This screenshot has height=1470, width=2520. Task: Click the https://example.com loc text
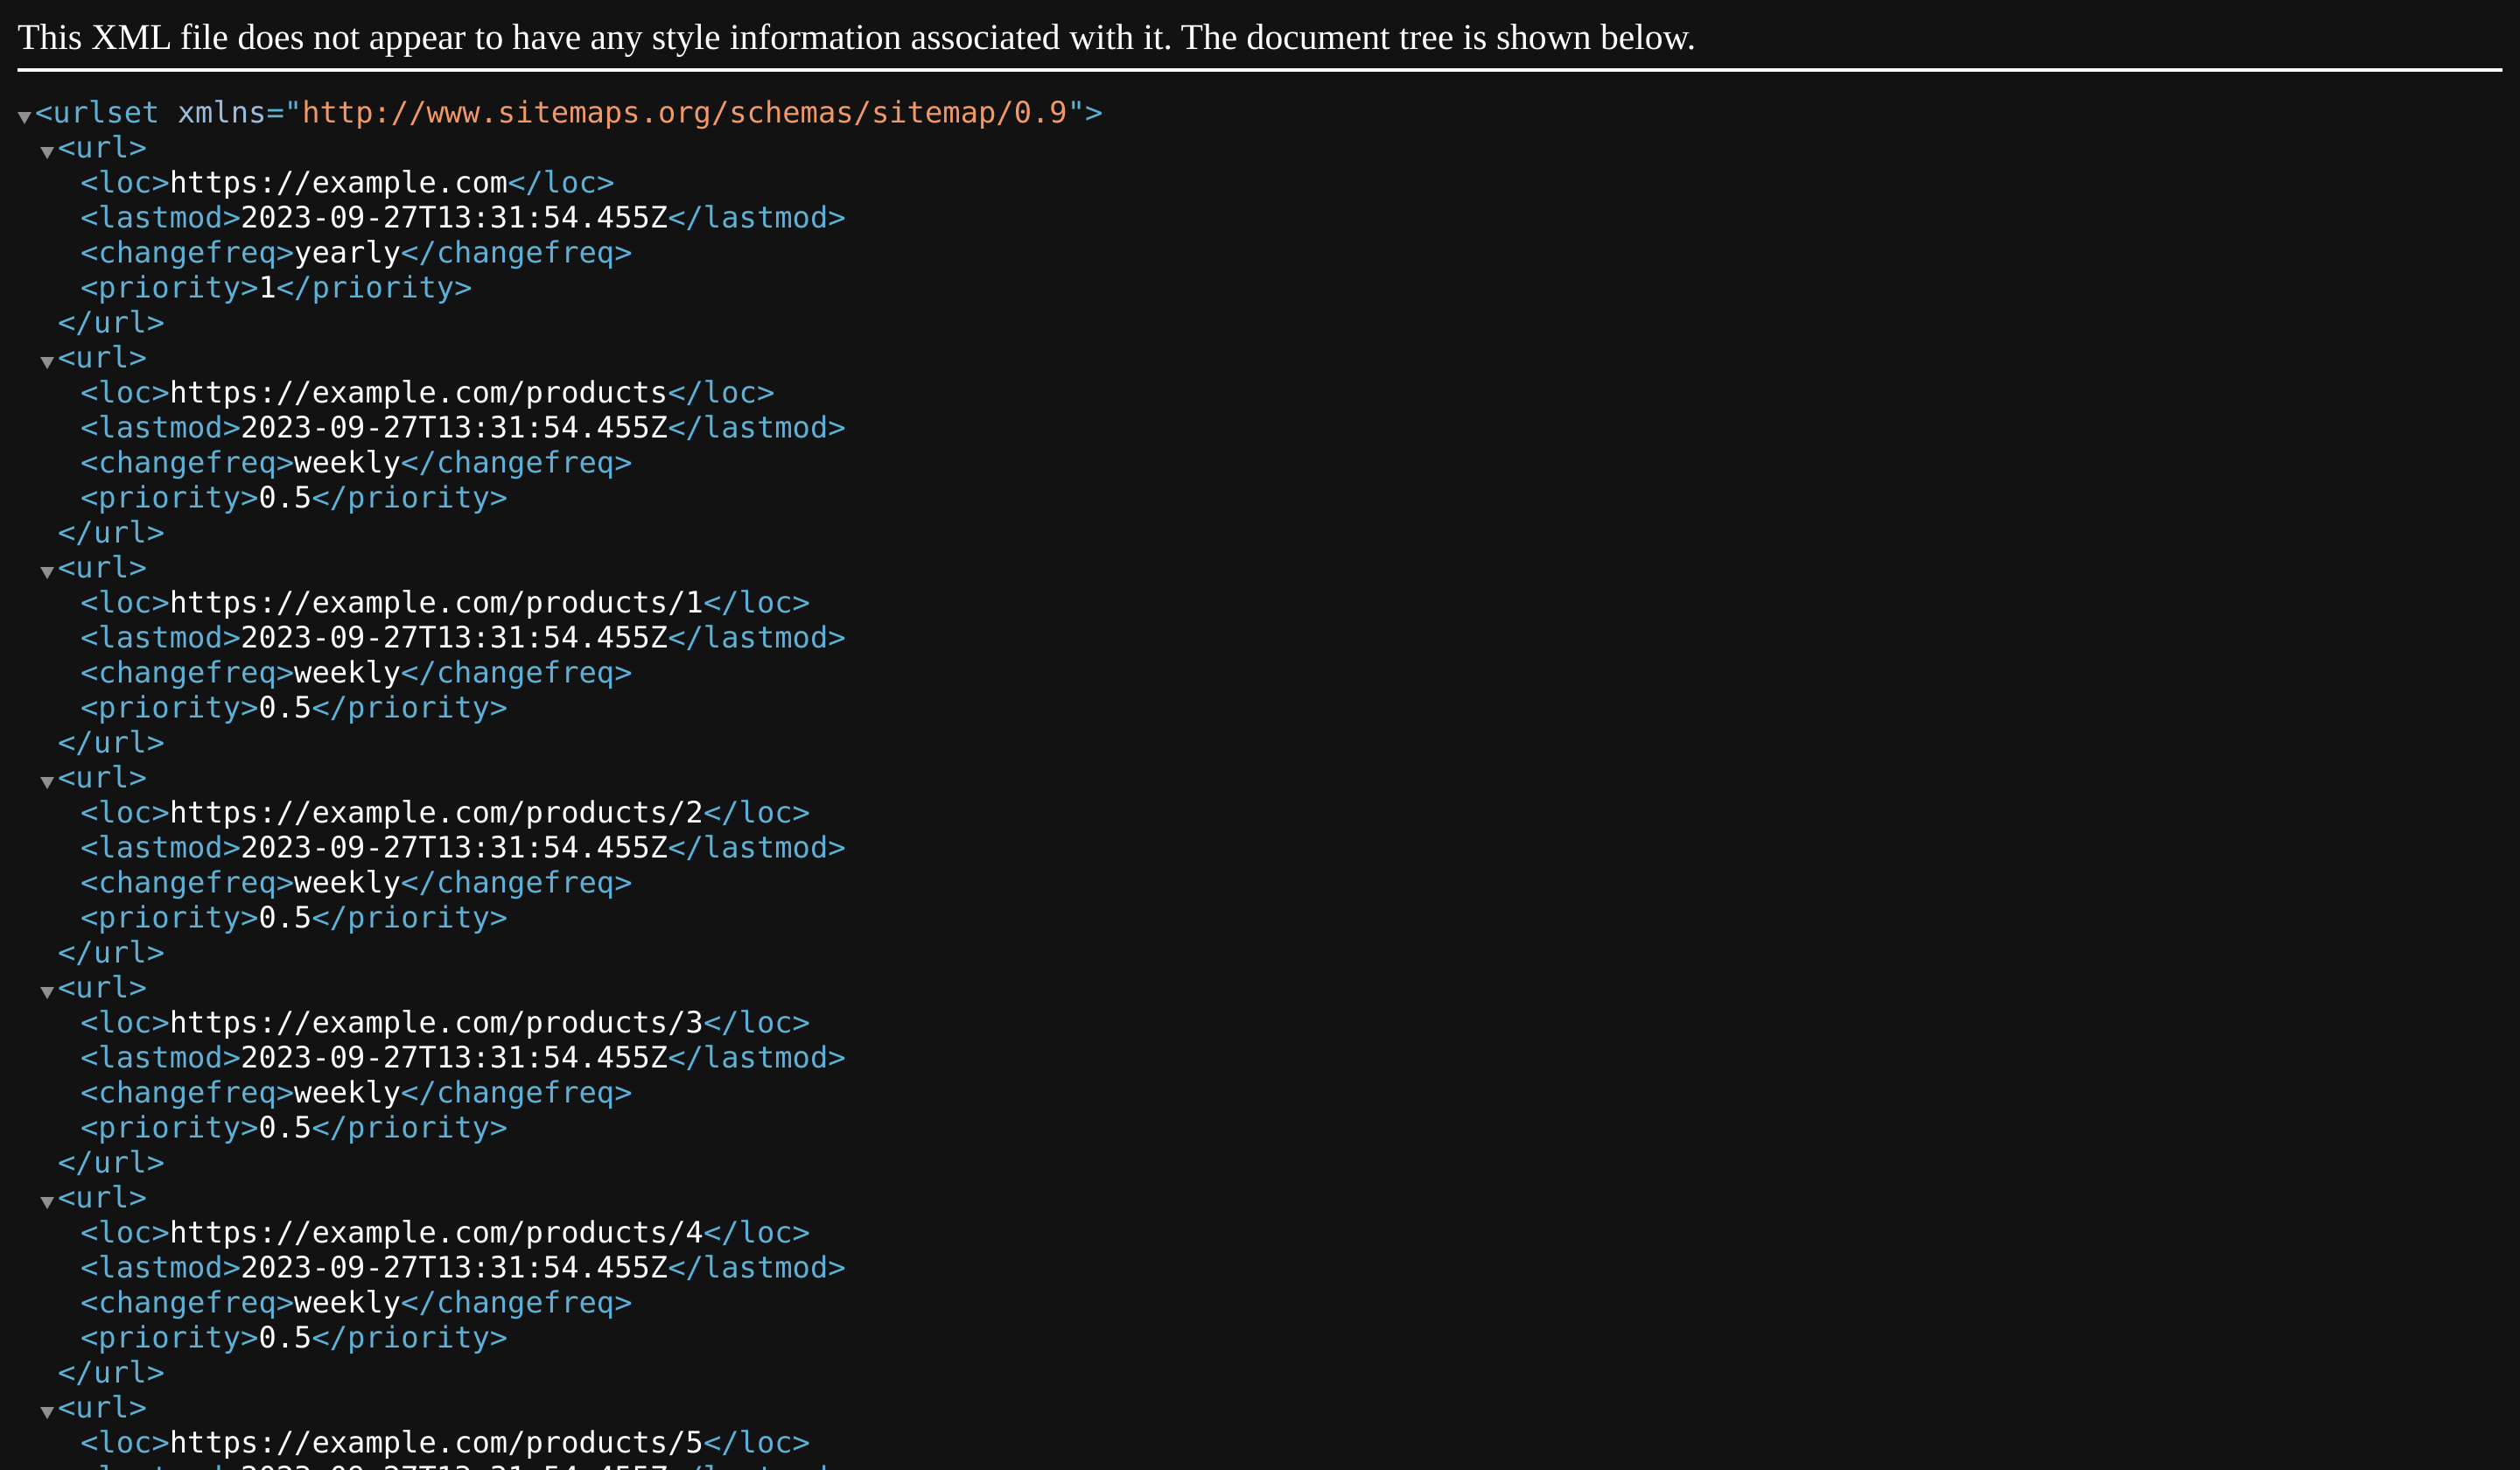point(338,183)
